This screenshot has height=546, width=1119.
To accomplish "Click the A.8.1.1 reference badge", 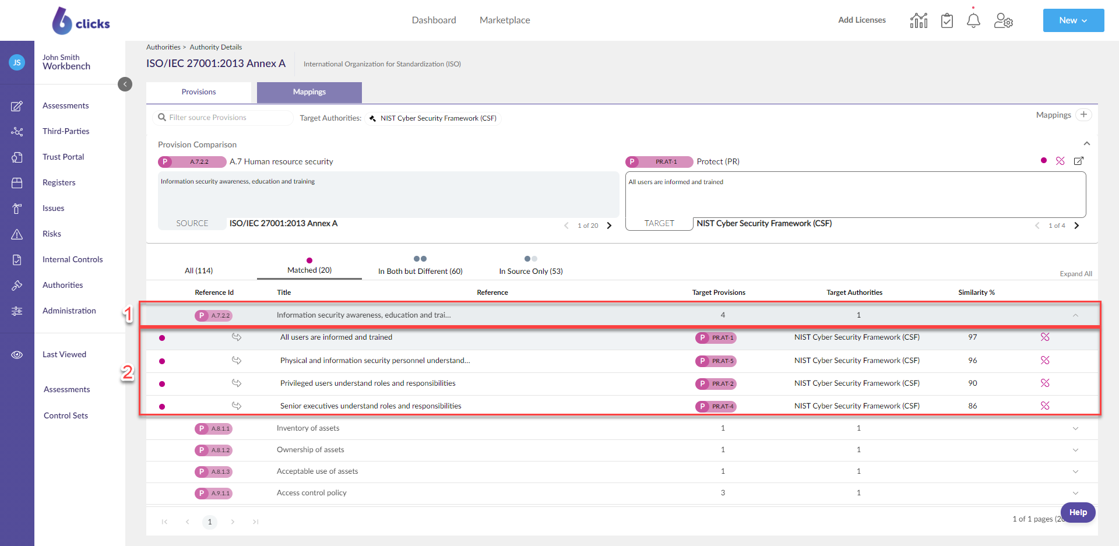I will (x=213, y=428).
